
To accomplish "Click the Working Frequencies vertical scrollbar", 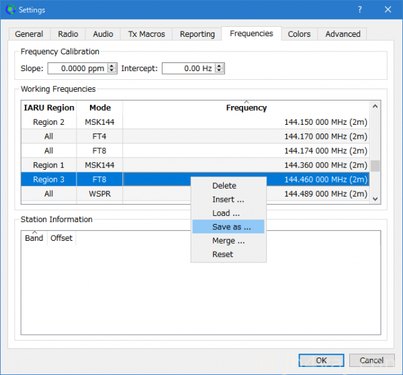I will pyautogui.click(x=376, y=151).
